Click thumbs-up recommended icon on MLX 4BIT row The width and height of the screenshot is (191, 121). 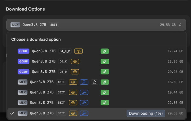[x=95, y=82]
